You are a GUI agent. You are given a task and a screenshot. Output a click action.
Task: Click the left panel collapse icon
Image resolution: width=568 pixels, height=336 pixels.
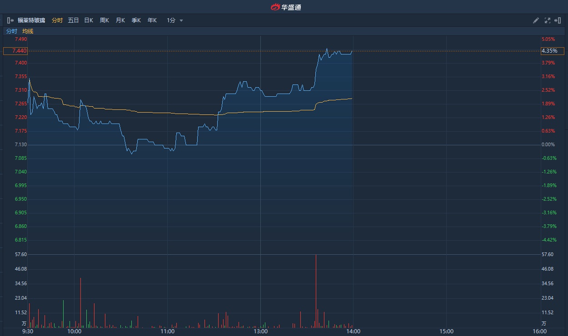(x=10, y=20)
